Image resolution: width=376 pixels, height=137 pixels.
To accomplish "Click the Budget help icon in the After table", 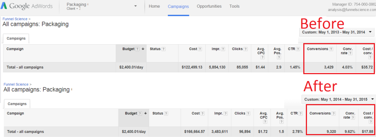I will click(x=140, y=113).
